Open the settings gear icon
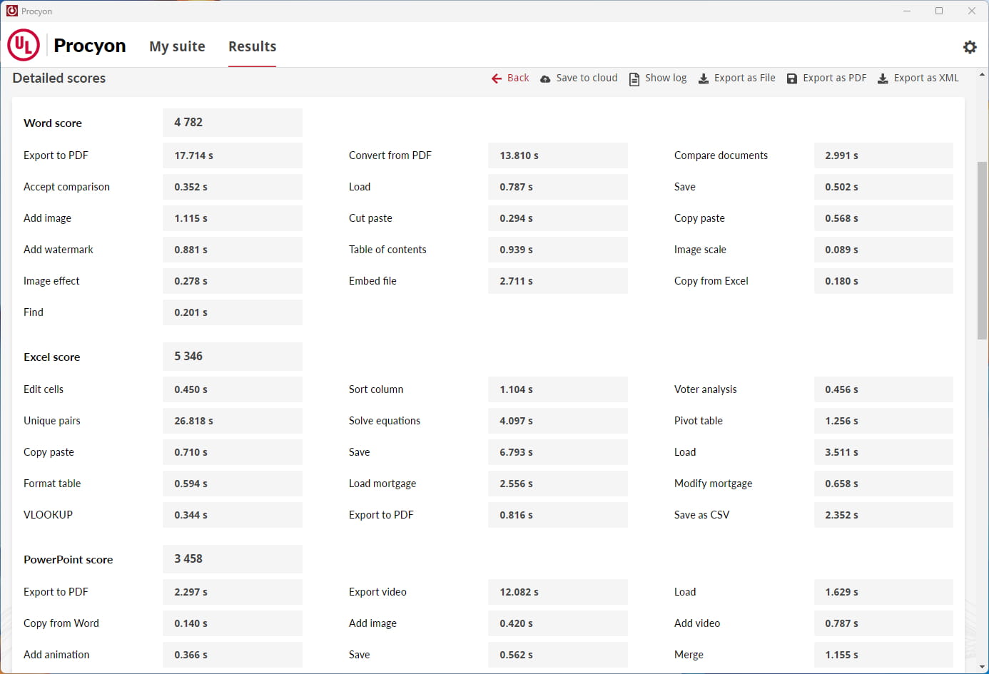 pos(970,47)
